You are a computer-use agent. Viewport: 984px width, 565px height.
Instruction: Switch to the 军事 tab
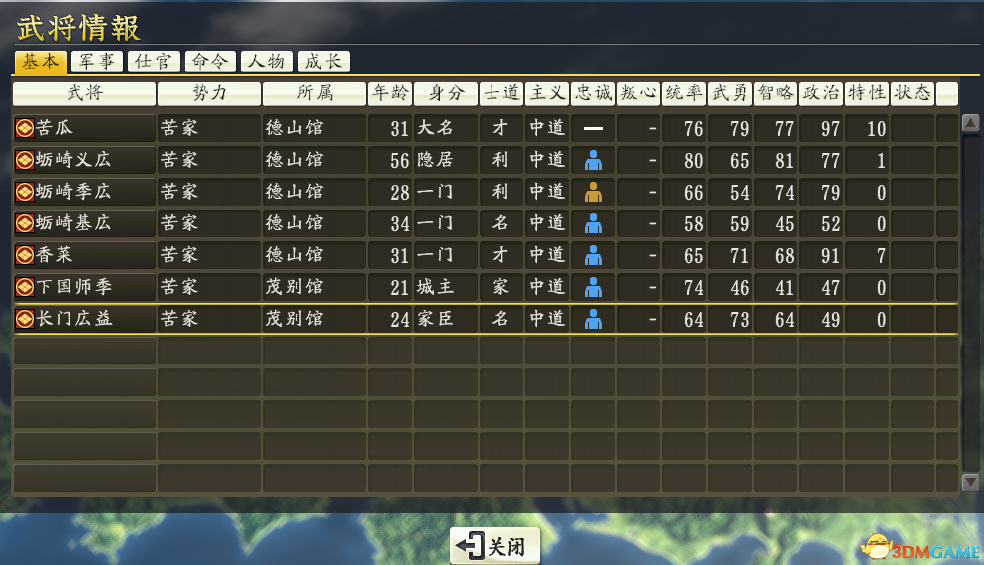pos(96,62)
